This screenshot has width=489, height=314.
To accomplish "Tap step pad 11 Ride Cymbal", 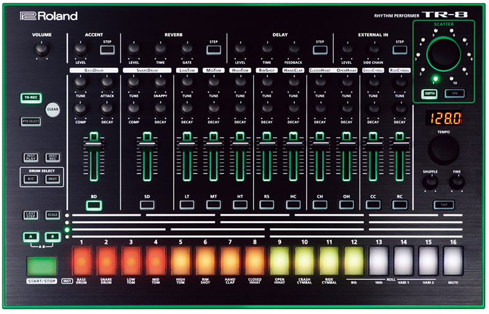I will 329,261.
